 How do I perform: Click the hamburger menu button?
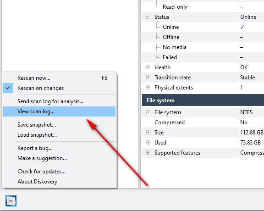pyautogui.click(x=11, y=201)
